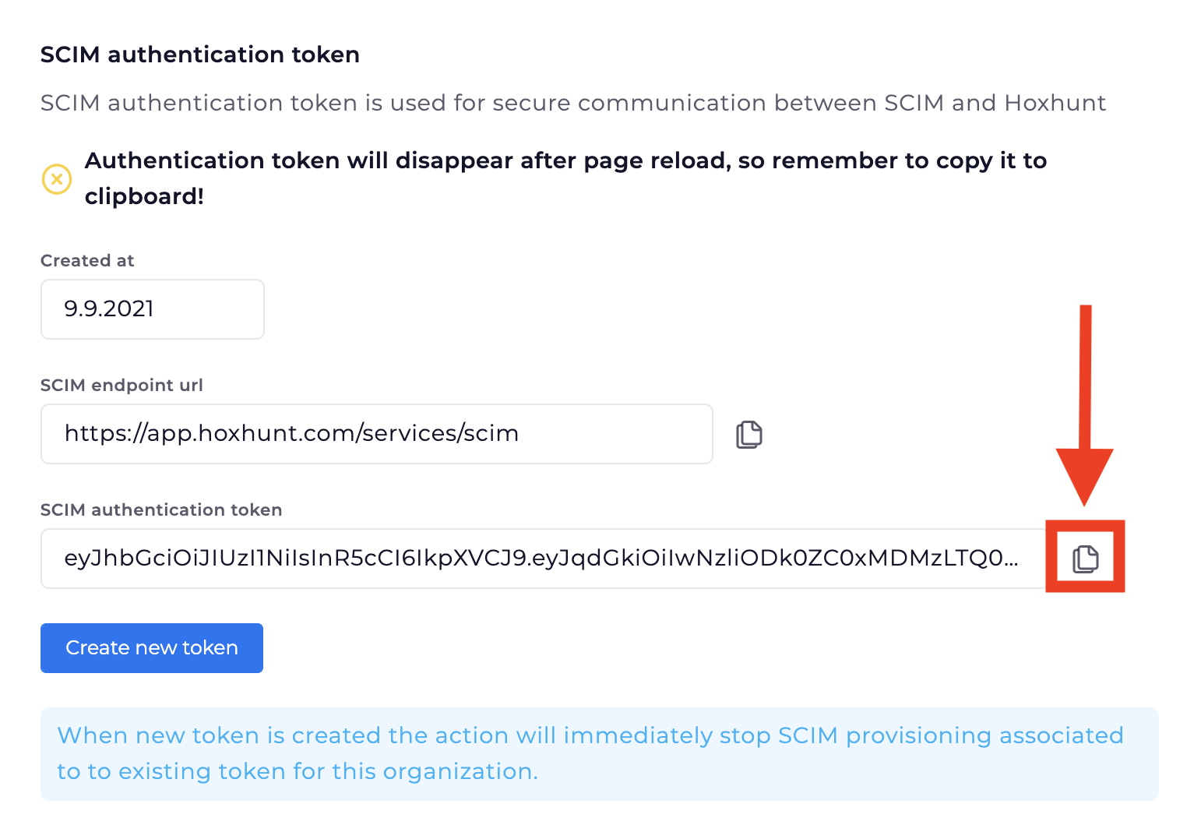1201x832 pixels.
Task: Click the bold token disappear warning text
Action: point(565,160)
